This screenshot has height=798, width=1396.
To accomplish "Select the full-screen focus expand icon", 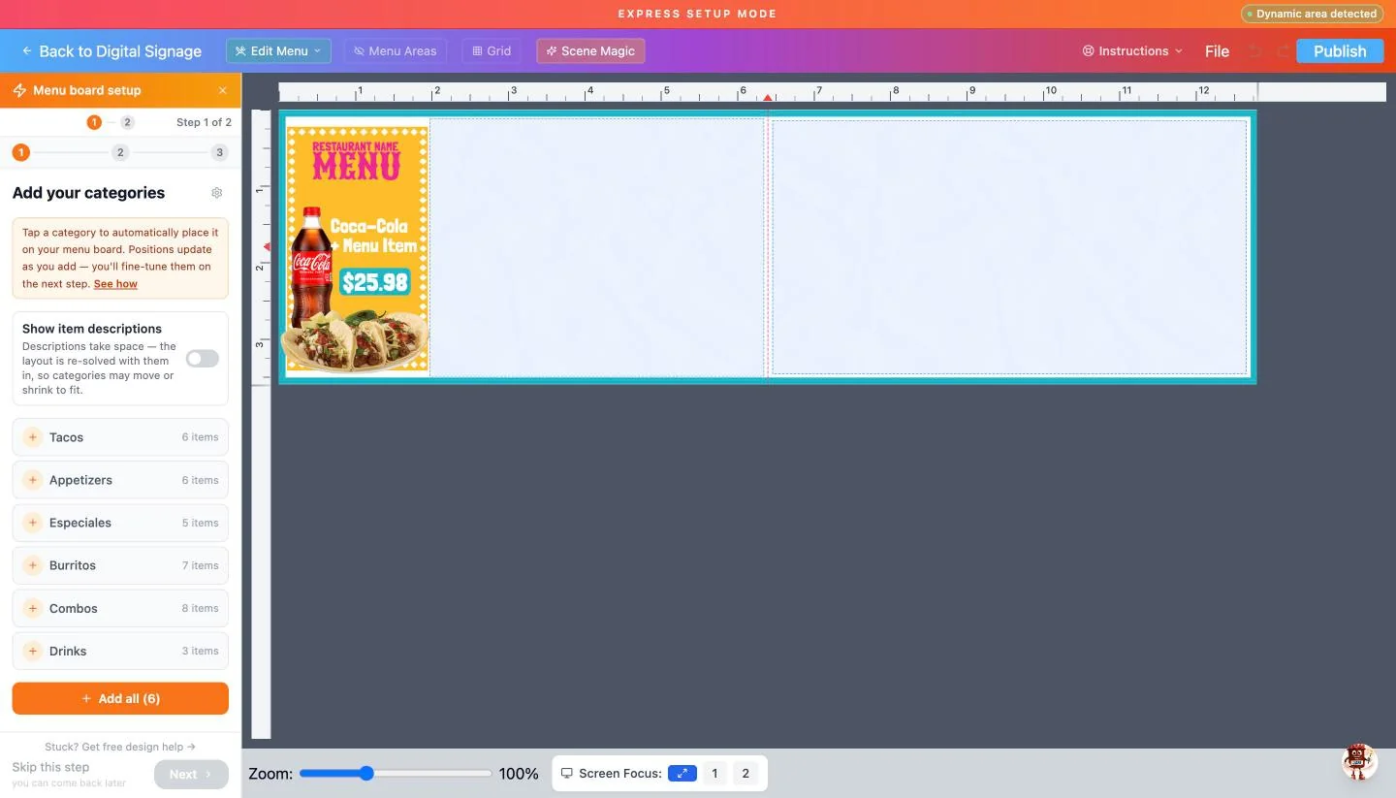I will pyautogui.click(x=682, y=774).
